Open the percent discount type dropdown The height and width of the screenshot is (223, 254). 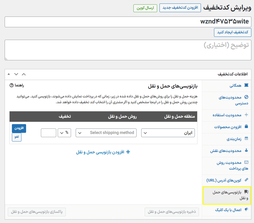pyautogui.click(x=64, y=133)
